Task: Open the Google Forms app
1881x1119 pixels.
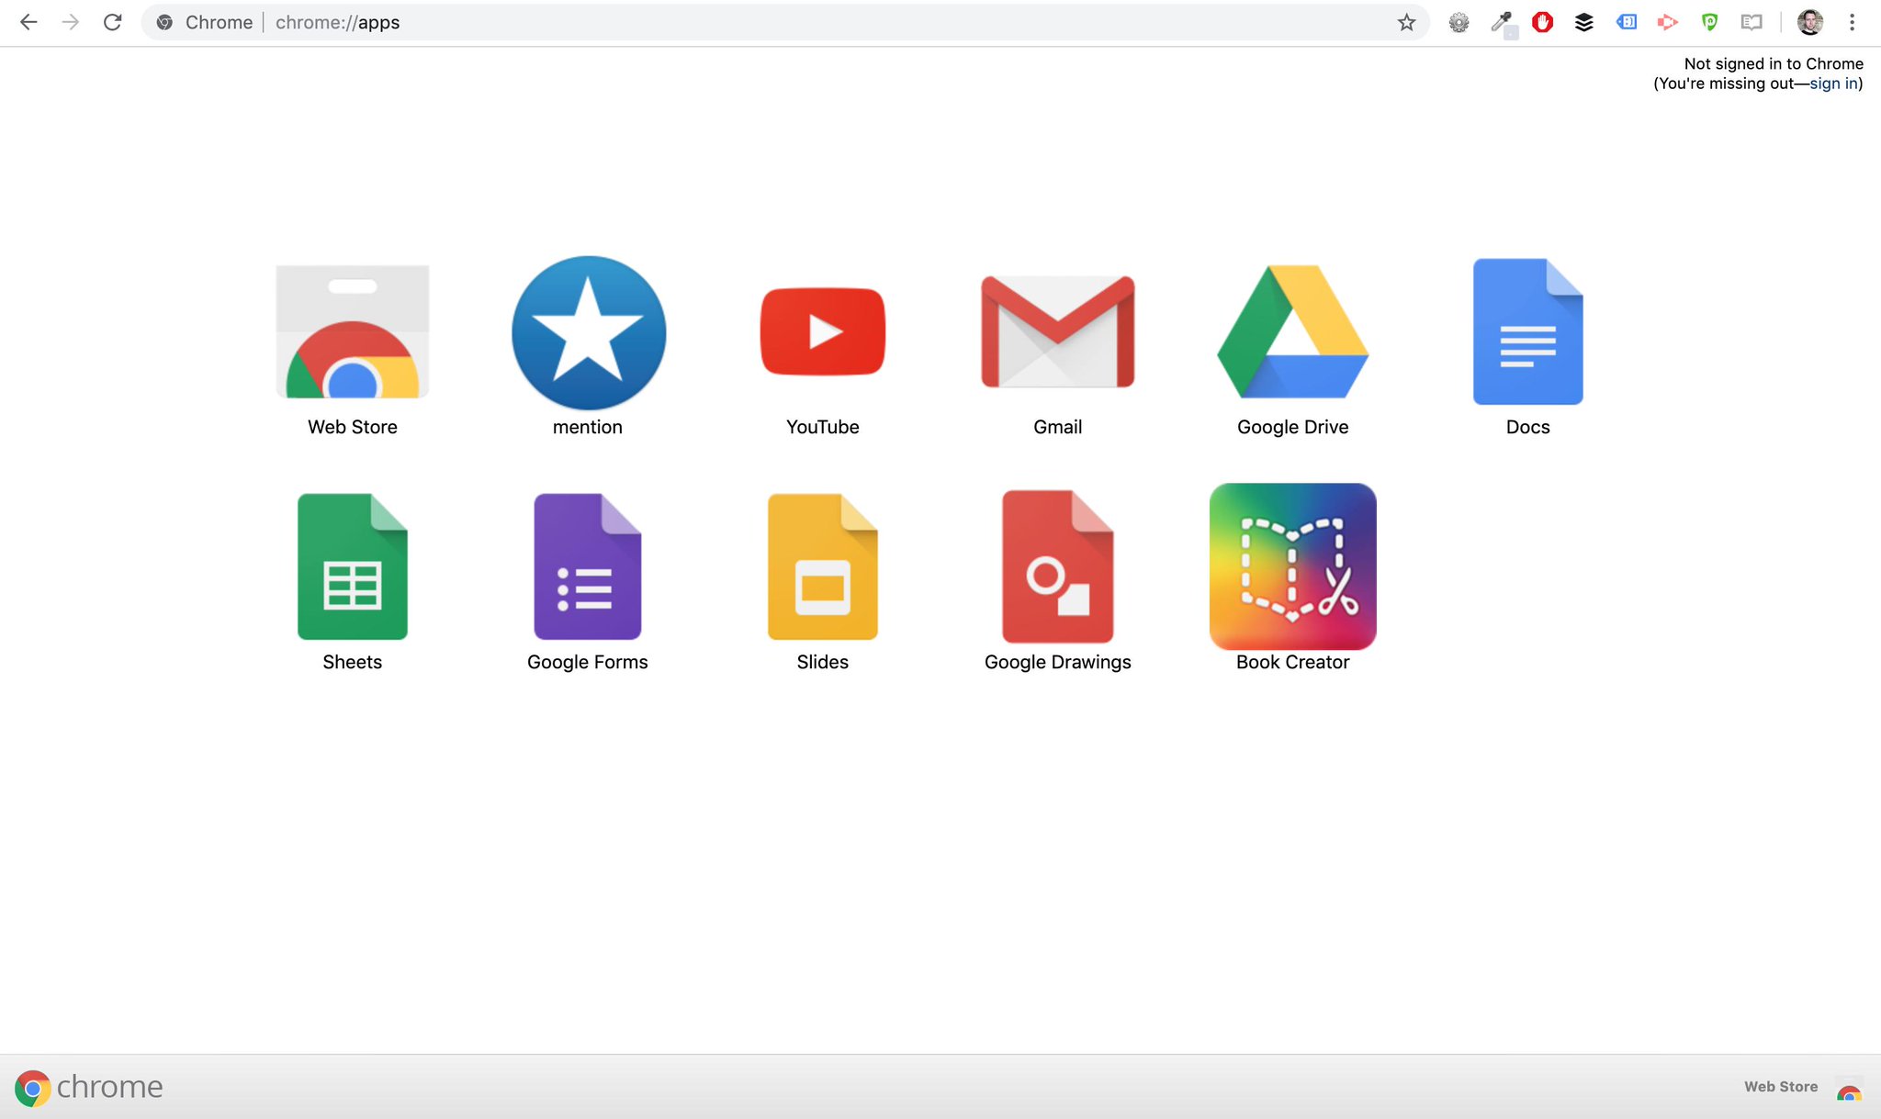Action: pos(588,566)
